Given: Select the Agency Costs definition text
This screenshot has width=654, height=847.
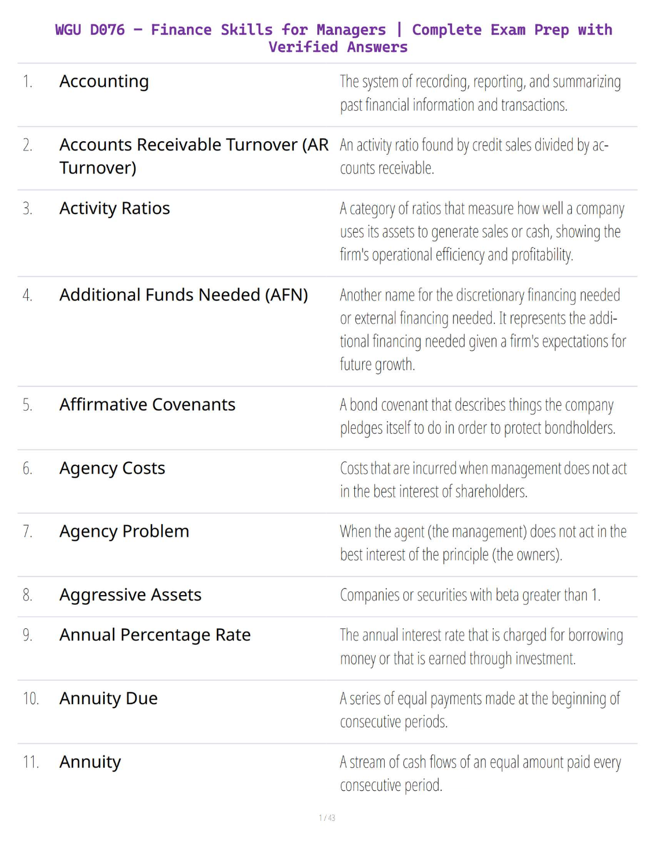Looking at the screenshot, I should pos(483,480).
